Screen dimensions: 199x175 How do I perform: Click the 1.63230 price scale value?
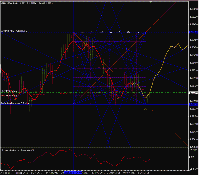[x=194, y=17]
